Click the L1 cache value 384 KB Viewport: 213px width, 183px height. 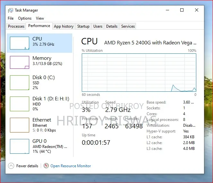click(x=189, y=137)
